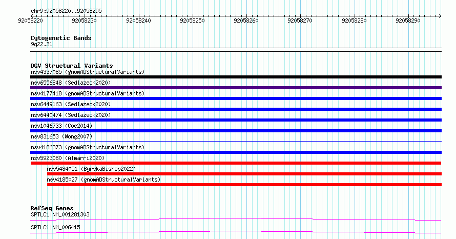Select the 92058220 ruler coordinate

pos(30,21)
